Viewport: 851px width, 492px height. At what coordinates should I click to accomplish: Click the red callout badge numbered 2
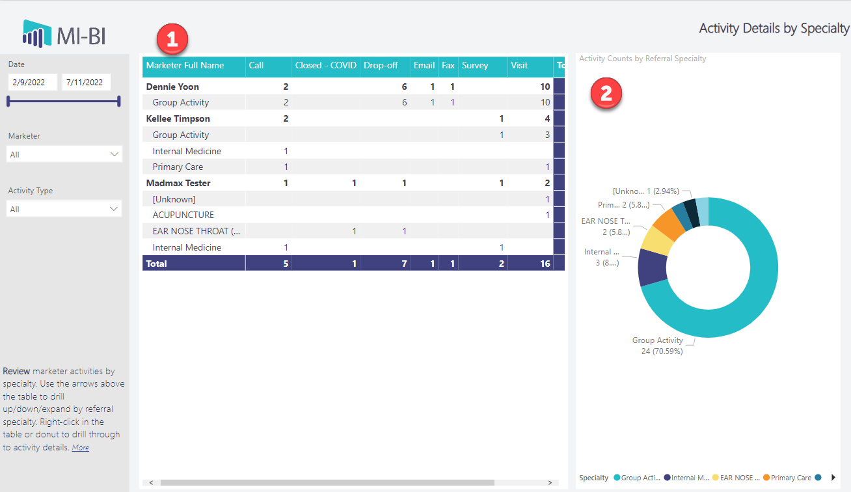tap(606, 93)
